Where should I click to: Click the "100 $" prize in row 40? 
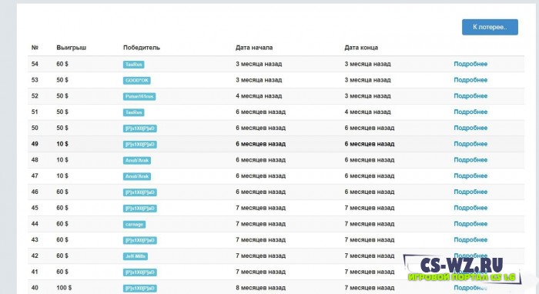64,288
